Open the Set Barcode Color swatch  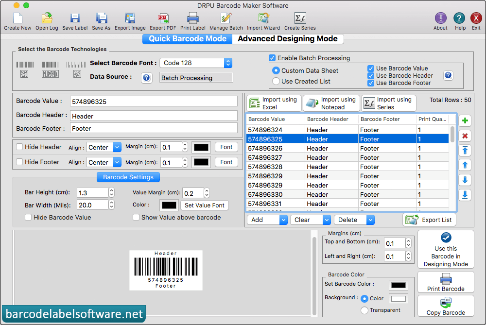[399, 285]
